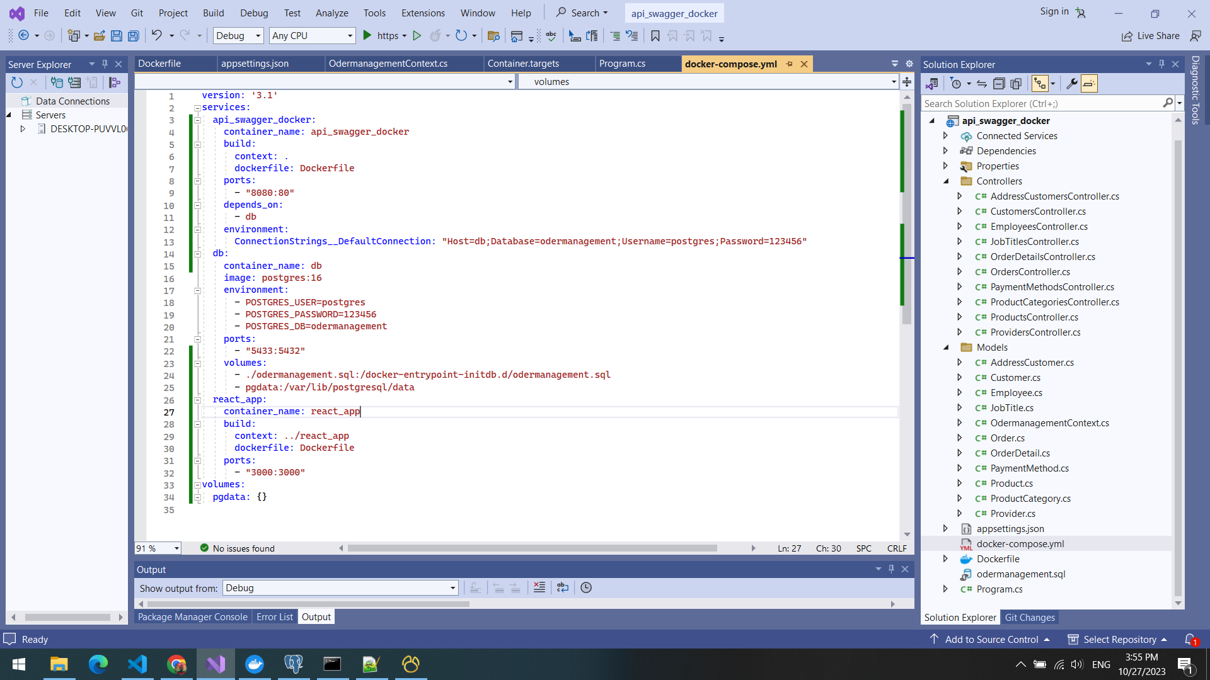The width and height of the screenshot is (1210, 680).
Task: Click Add to Source Control in status bar
Action: 991,639
